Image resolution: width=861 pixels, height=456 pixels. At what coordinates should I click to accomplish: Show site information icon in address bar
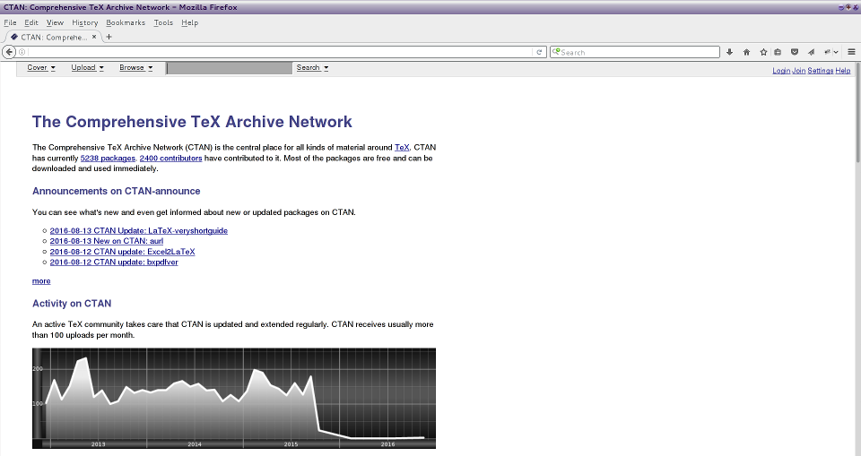pyautogui.click(x=22, y=52)
